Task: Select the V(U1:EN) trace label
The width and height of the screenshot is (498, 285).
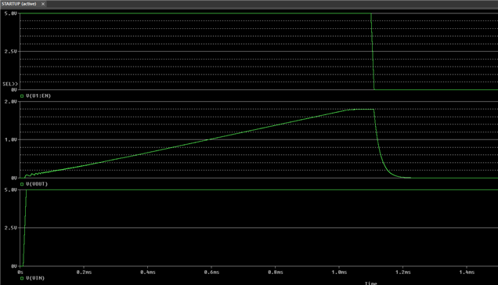Action: coord(38,96)
